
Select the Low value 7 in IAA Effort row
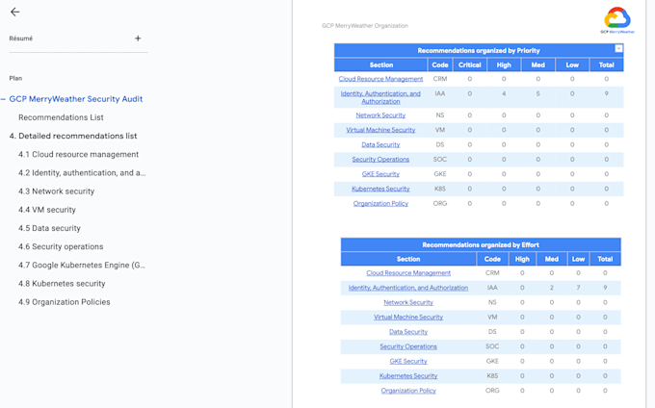578,288
